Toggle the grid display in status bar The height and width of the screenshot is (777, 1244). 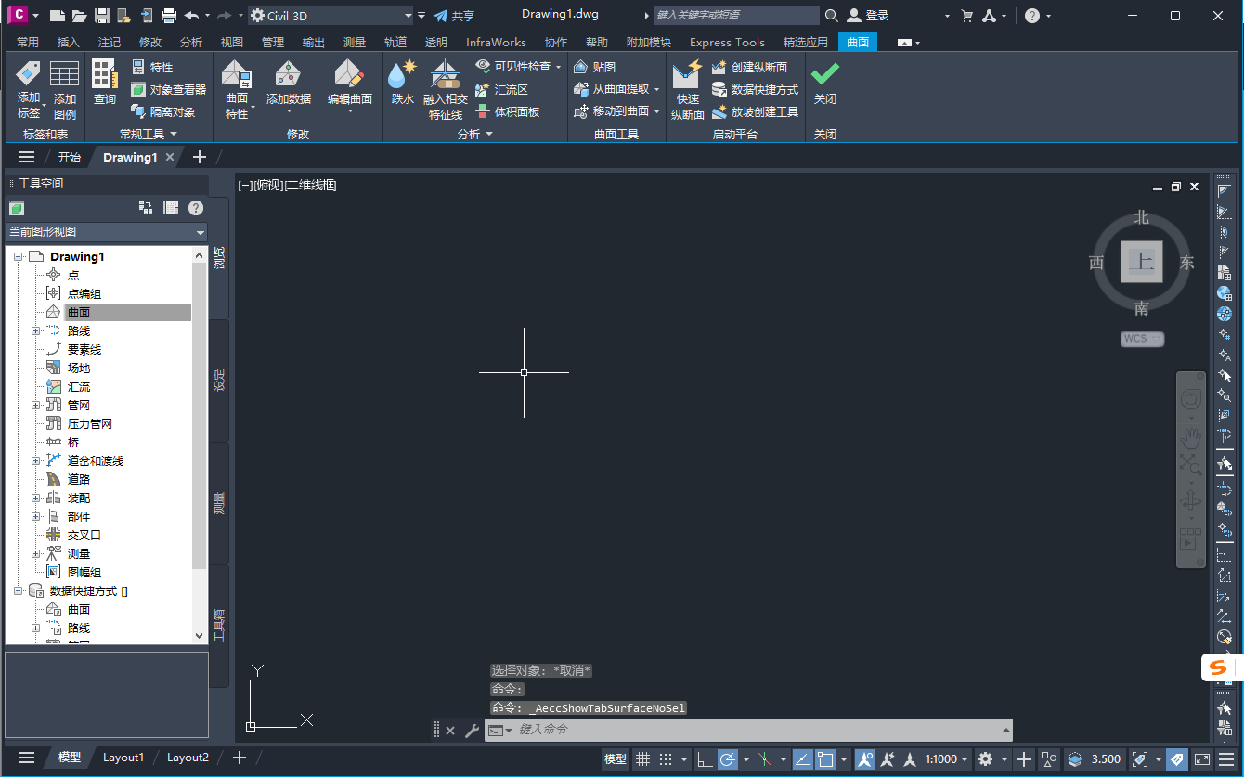click(642, 758)
